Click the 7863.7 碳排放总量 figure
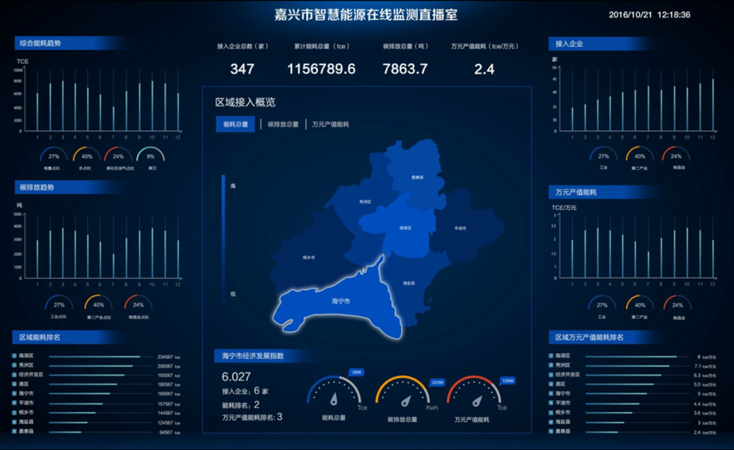 [x=405, y=69]
